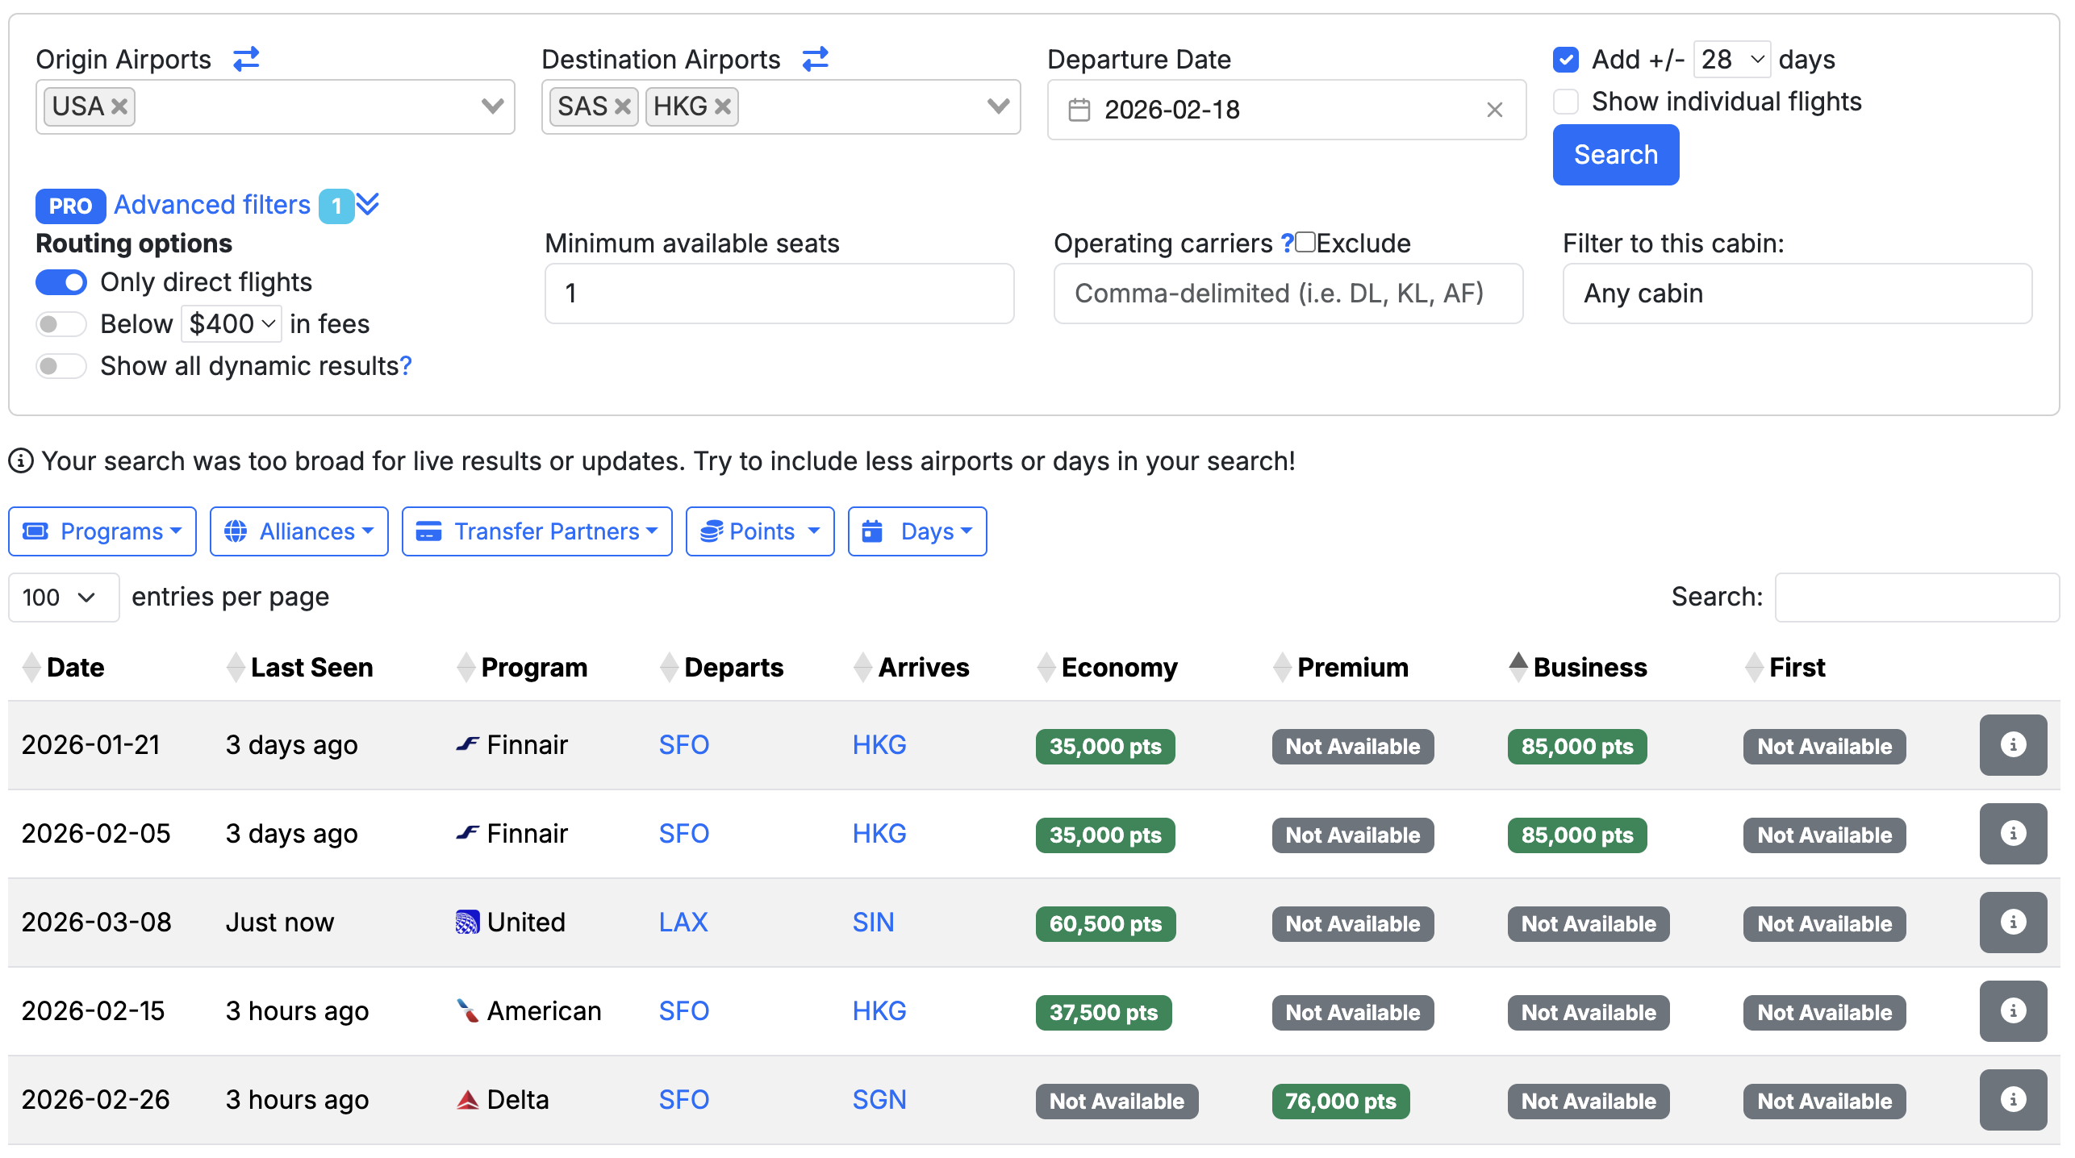This screenshot has width=2075, height=1158.
Task: Focus the Operating carriers text field
Action: [x=1288, y=294]
